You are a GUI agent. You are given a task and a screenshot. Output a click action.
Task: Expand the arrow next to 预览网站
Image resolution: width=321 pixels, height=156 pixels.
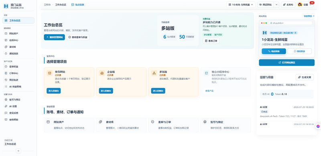pos(276,4)
